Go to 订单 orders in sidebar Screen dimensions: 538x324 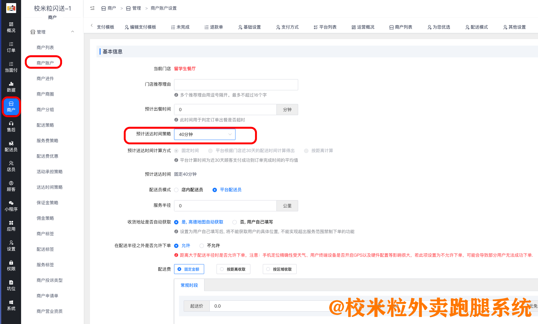pyautogui.click(x=11, y=47)
